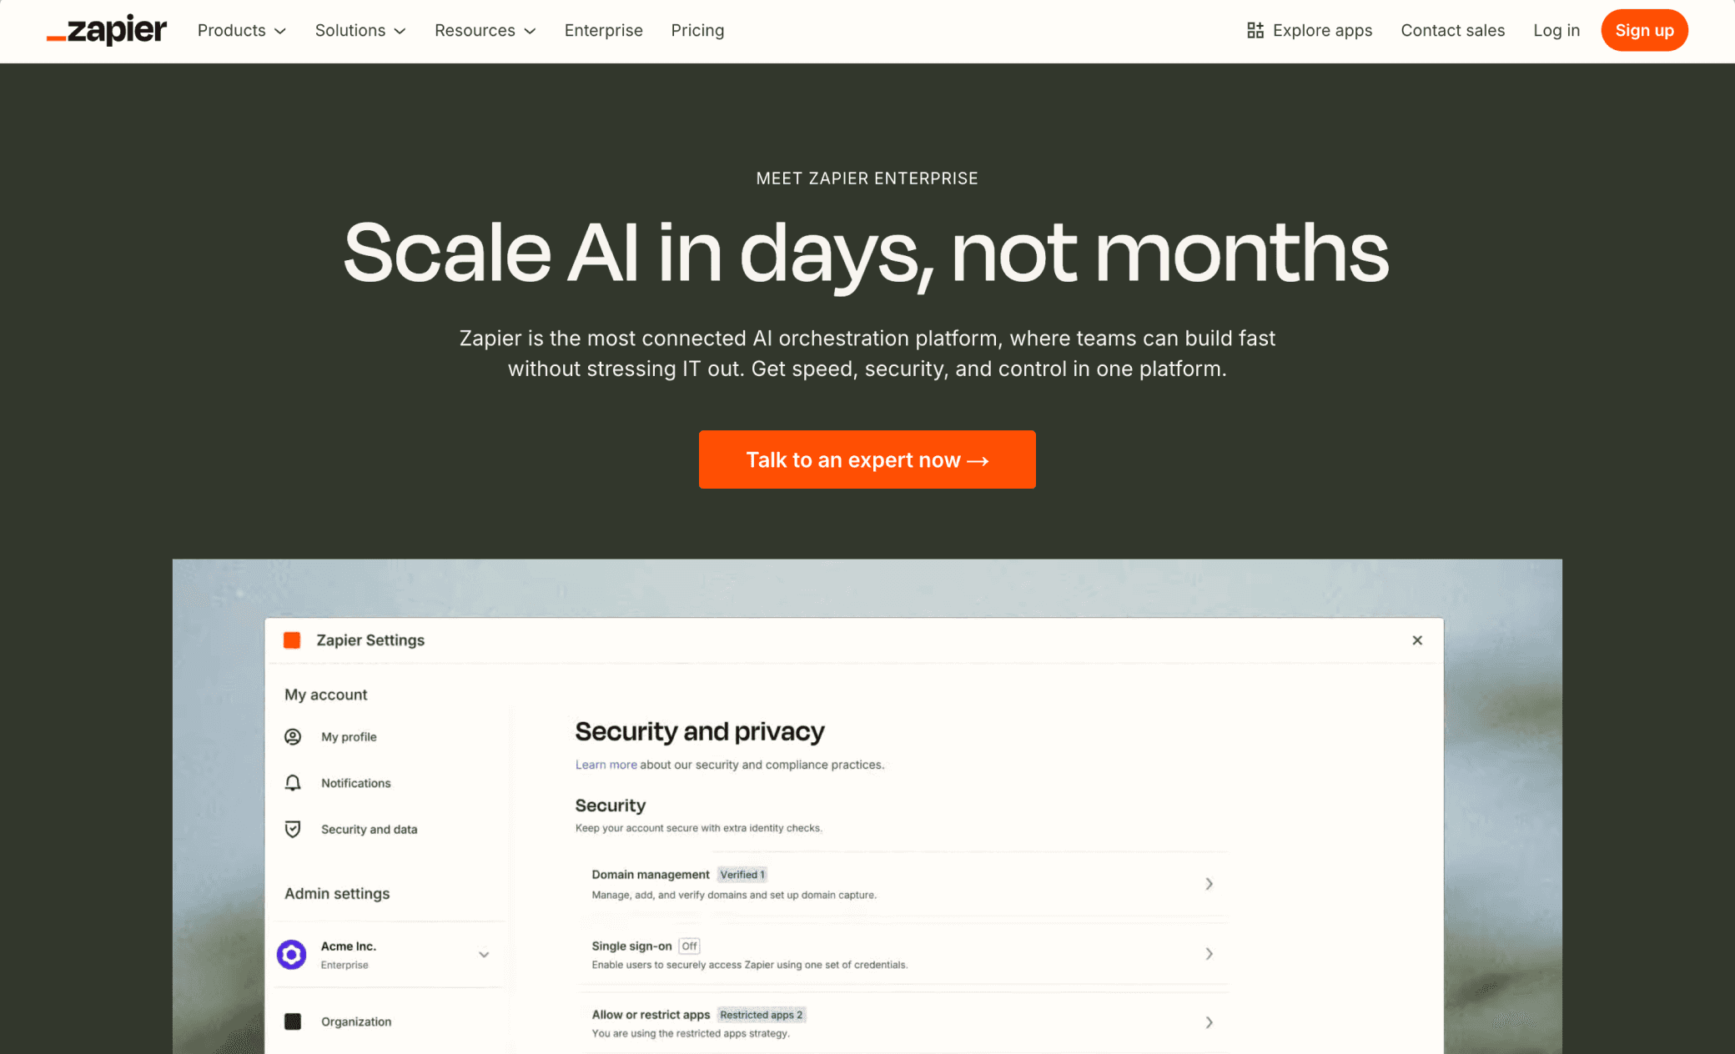Select My profile in the settings sidebar
Image resolution: width=1735 pixels, height=1054 pixels.
coord(350,736)
